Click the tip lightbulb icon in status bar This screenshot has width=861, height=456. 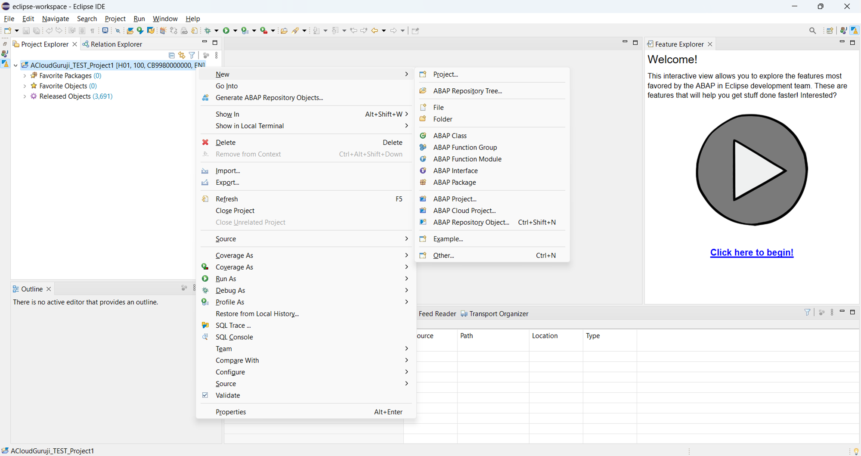click(856, 451)
